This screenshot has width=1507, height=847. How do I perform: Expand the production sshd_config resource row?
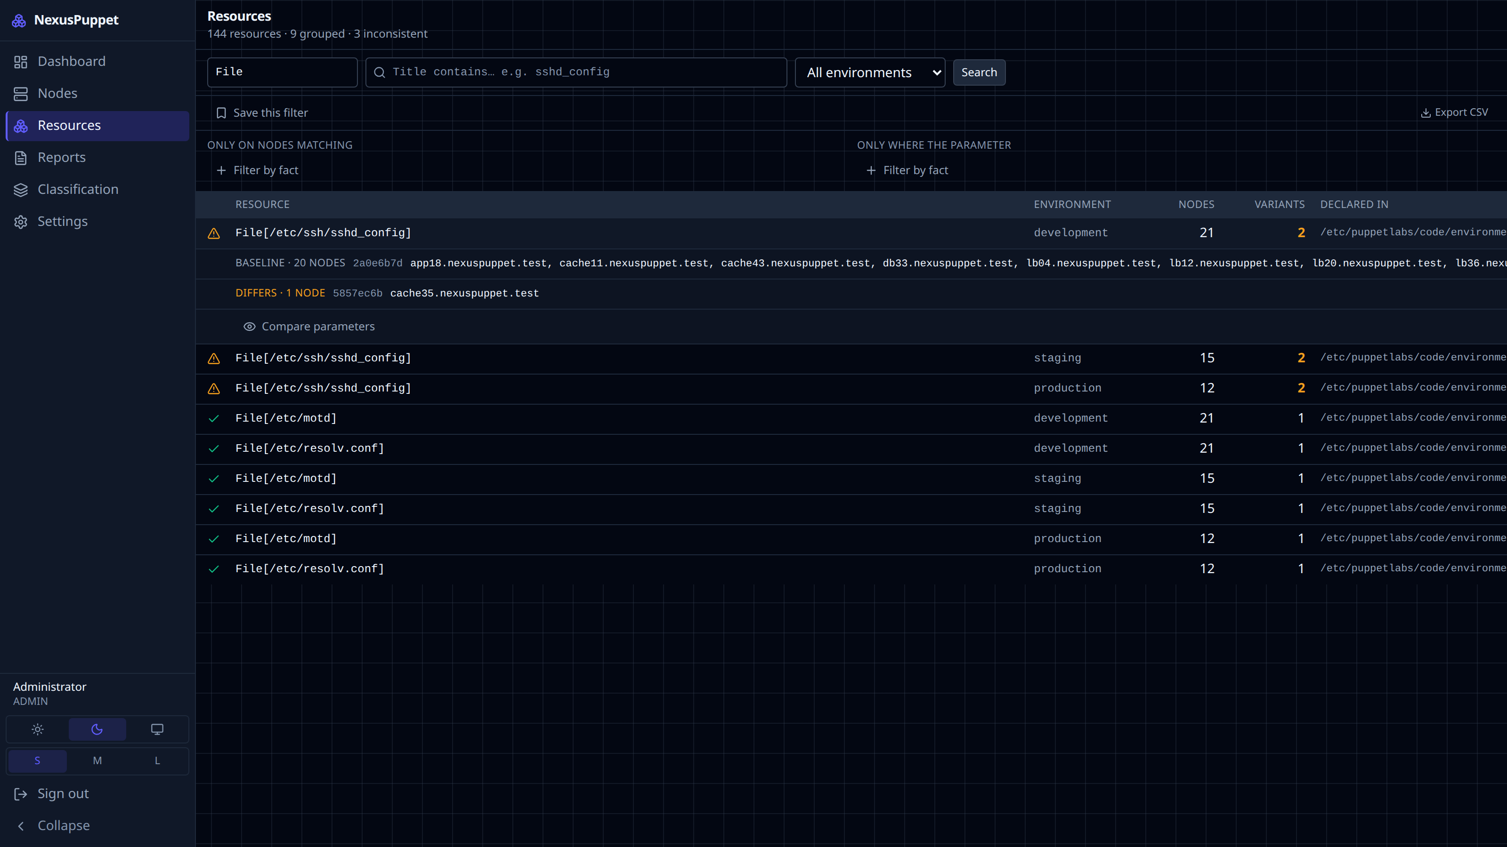coord(851,388)
